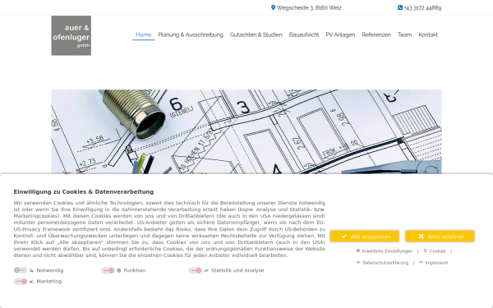Viewport: 493px width, 308px height.
Task: Click the auer & ofenluger gmbh logo
Action: point(71,35)
